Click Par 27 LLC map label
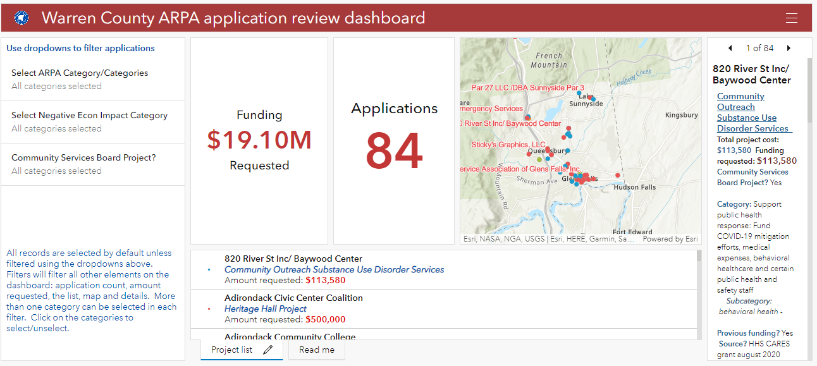Image resolution: width=817 pixels, height=366 pixels. [527, 87]
